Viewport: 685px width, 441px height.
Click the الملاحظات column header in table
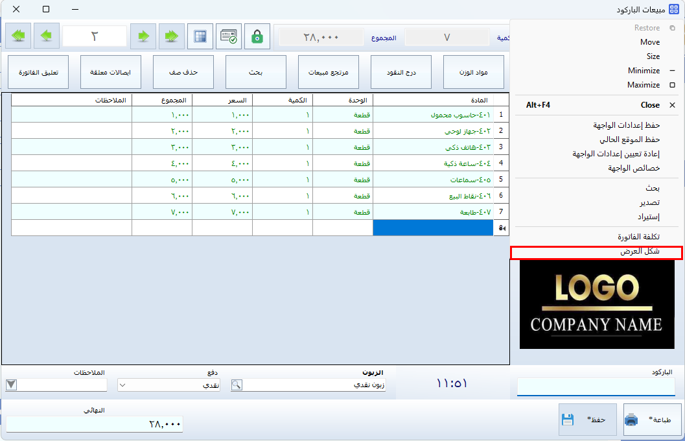coord(72,100)
